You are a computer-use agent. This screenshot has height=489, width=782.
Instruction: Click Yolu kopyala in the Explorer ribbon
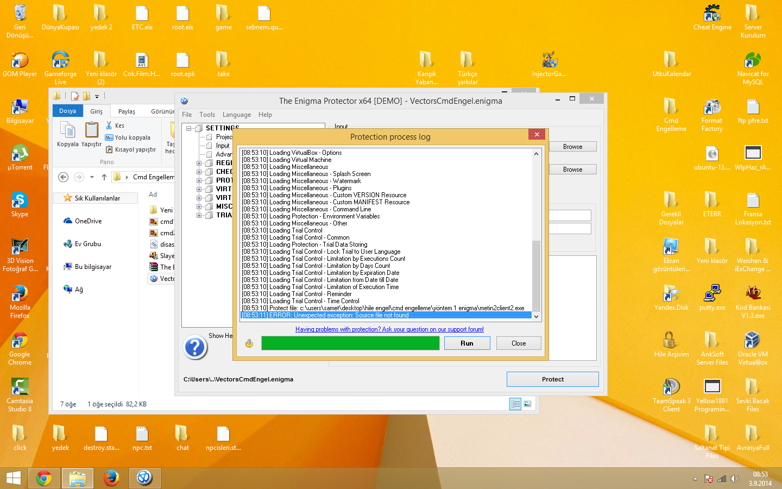(x=128, y=137)
